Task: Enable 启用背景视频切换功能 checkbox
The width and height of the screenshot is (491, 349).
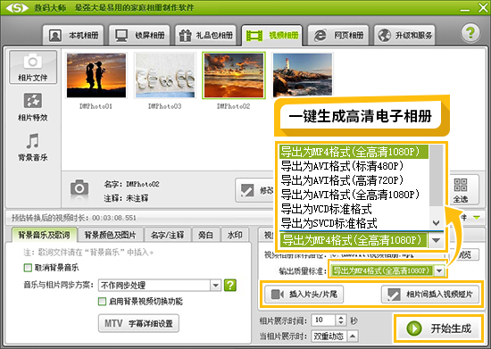Action: [102, 302]
